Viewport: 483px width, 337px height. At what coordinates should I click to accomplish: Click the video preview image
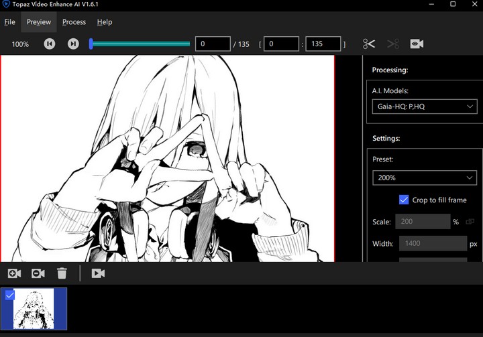168,159
